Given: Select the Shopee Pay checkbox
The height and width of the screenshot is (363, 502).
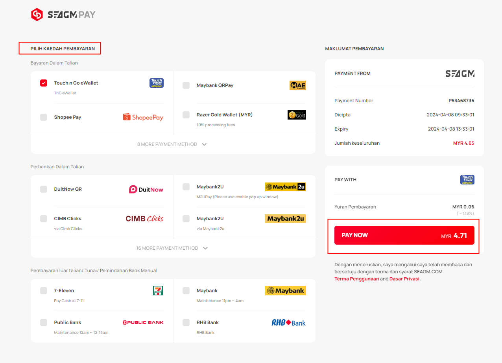Looking at the screenshot, I should [x=44, y=117].
